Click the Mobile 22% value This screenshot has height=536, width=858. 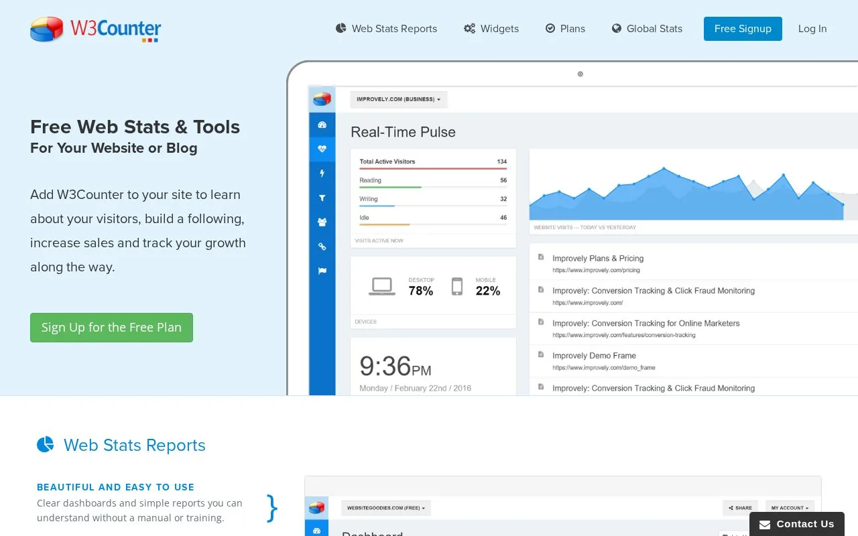coord(488,291)
